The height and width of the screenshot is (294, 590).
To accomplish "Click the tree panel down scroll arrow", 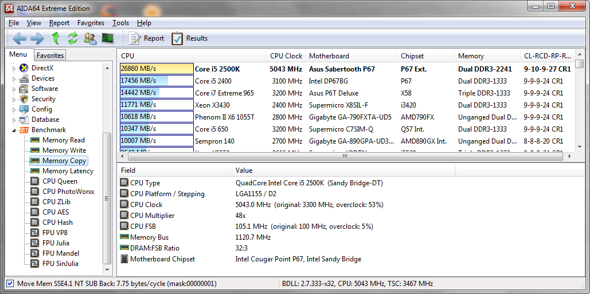I will click(107, 269).
